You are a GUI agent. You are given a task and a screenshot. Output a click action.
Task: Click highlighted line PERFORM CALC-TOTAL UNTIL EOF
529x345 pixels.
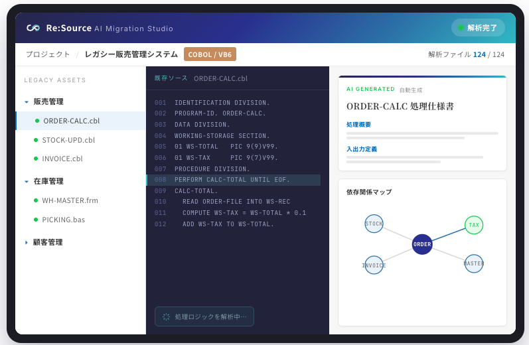click(234, 180)
